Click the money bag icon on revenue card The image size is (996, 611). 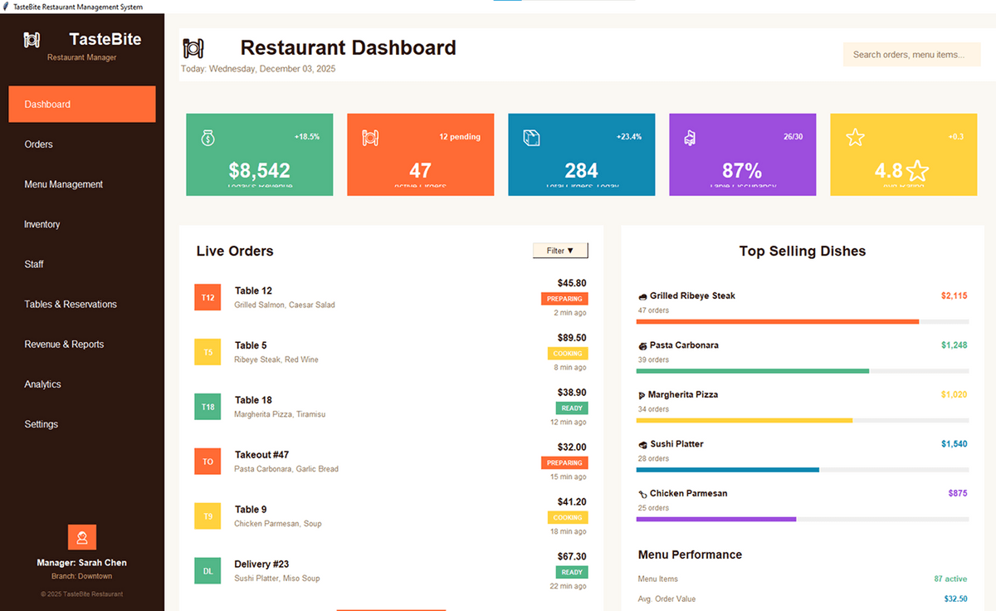[x=208, y=138]
